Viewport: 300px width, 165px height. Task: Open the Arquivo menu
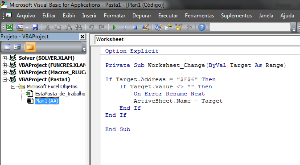[x=26, y=16]
